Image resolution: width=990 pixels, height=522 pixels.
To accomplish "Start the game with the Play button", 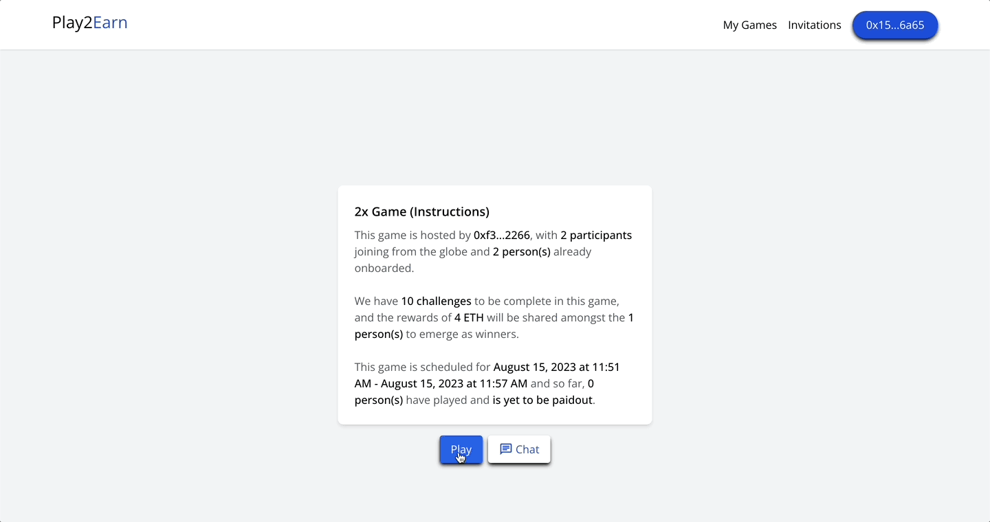I will (x=461, y=449).
